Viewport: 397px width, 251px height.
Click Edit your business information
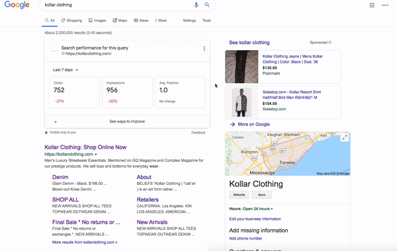pos(255,219)
